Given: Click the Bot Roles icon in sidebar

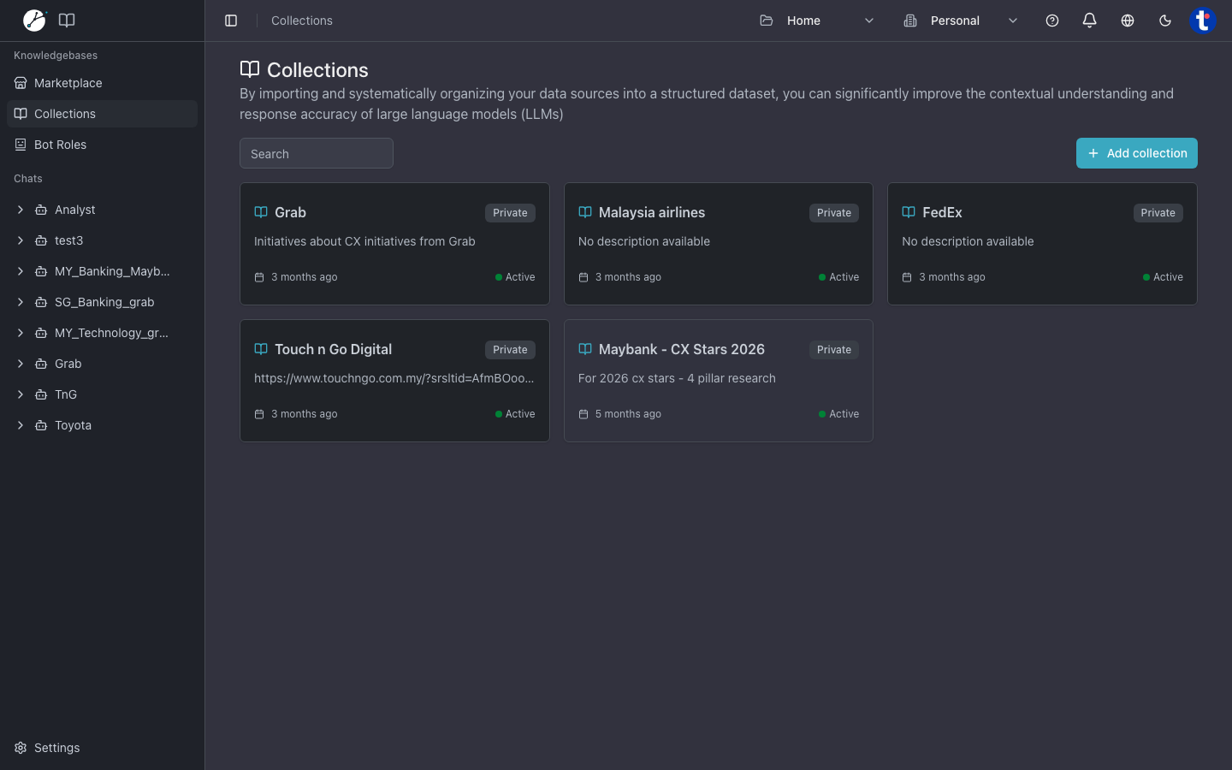Looking at the screenshot, I should coord(21,145).
